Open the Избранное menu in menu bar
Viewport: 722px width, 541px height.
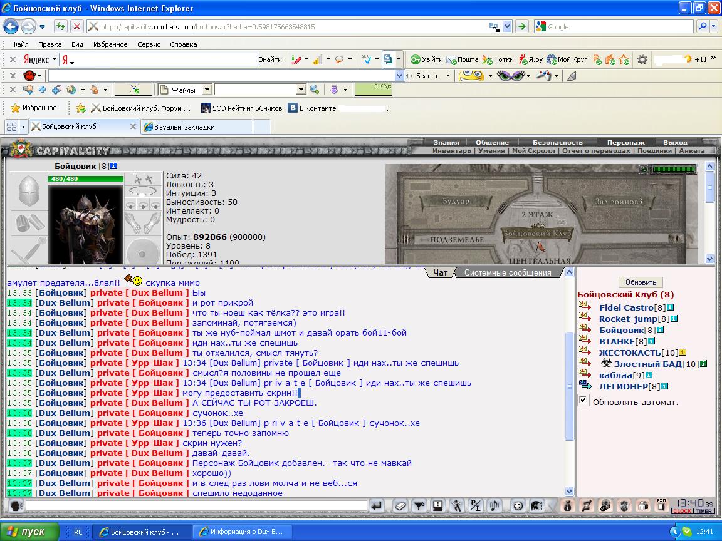coord(110,44)
